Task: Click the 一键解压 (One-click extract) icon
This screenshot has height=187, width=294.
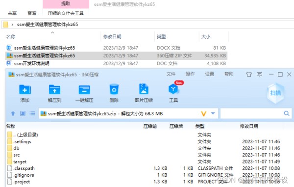Action: 84,89
